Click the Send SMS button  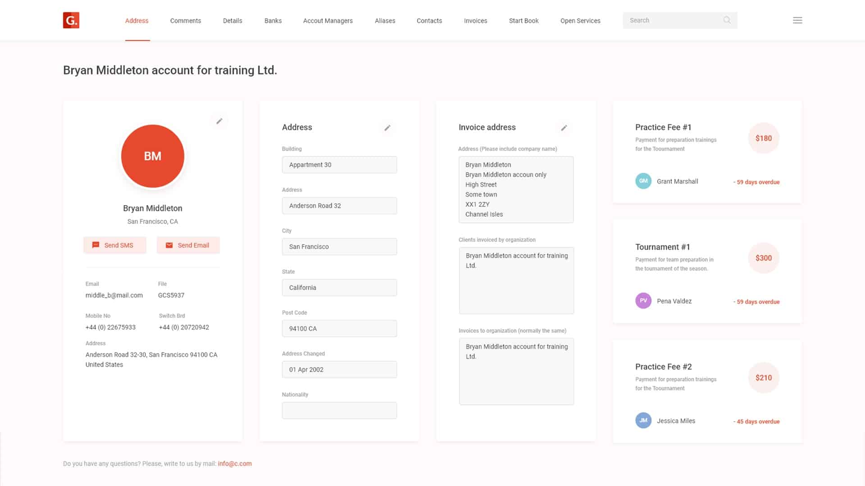[115, 245]
